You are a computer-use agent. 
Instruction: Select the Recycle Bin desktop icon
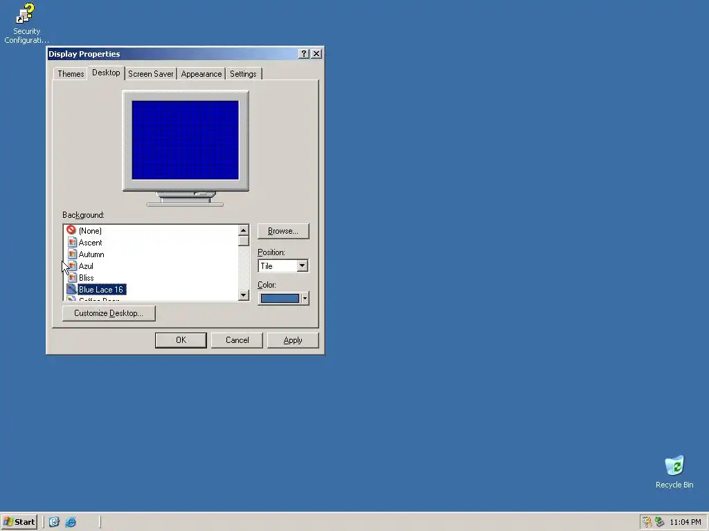(674, 472)
